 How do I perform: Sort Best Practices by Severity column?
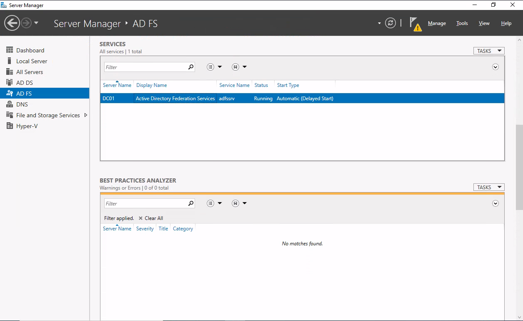tap(145, 229)
